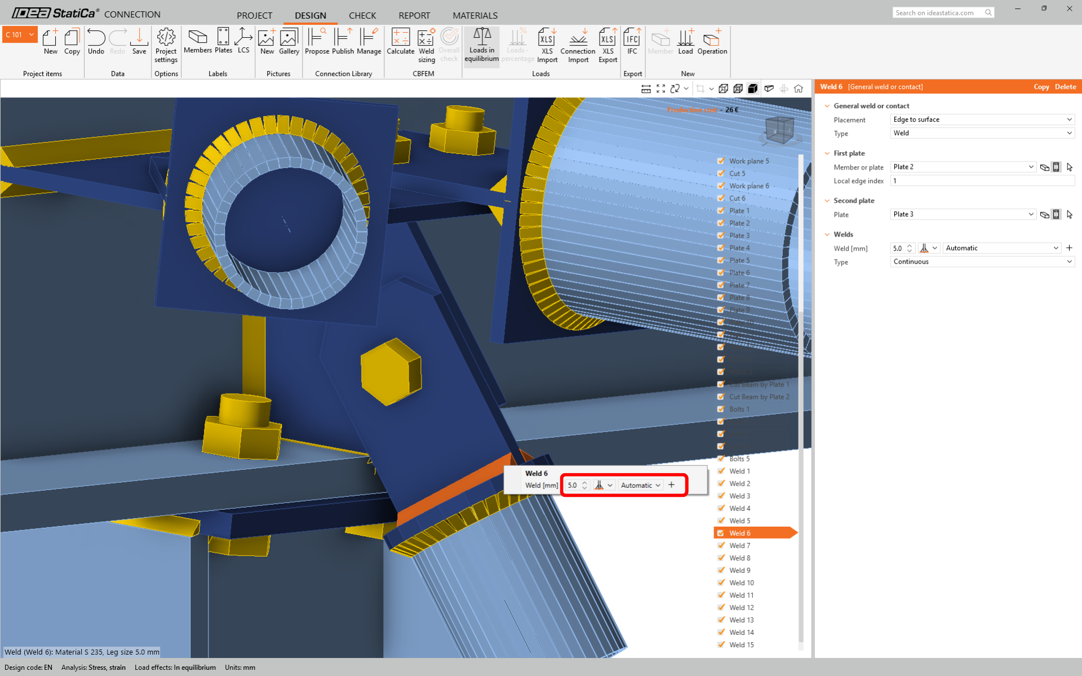
Task: Hide Weld 12 via its checkbox
Action: (721, 607)
